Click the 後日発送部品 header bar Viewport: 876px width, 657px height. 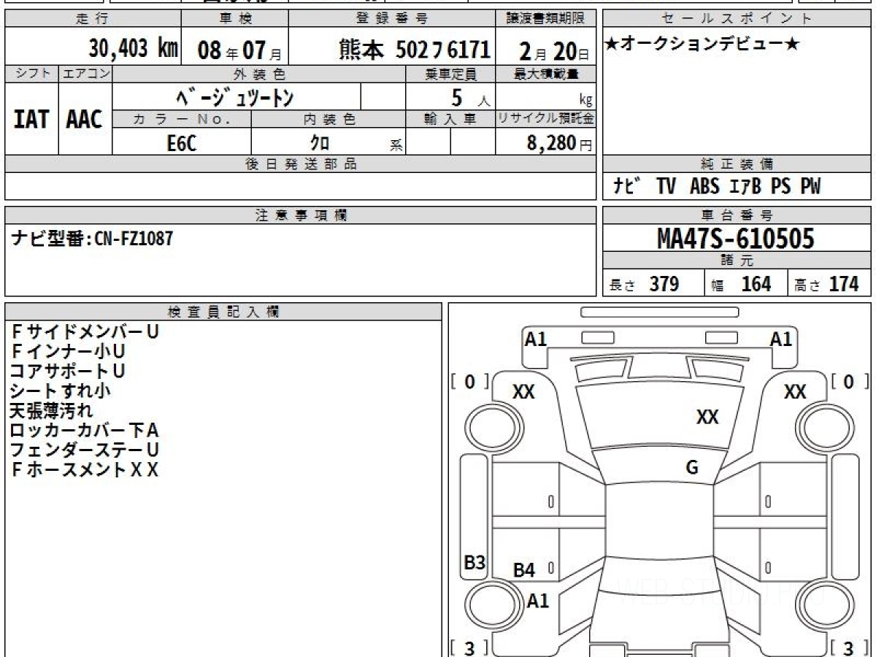(300, 164)
